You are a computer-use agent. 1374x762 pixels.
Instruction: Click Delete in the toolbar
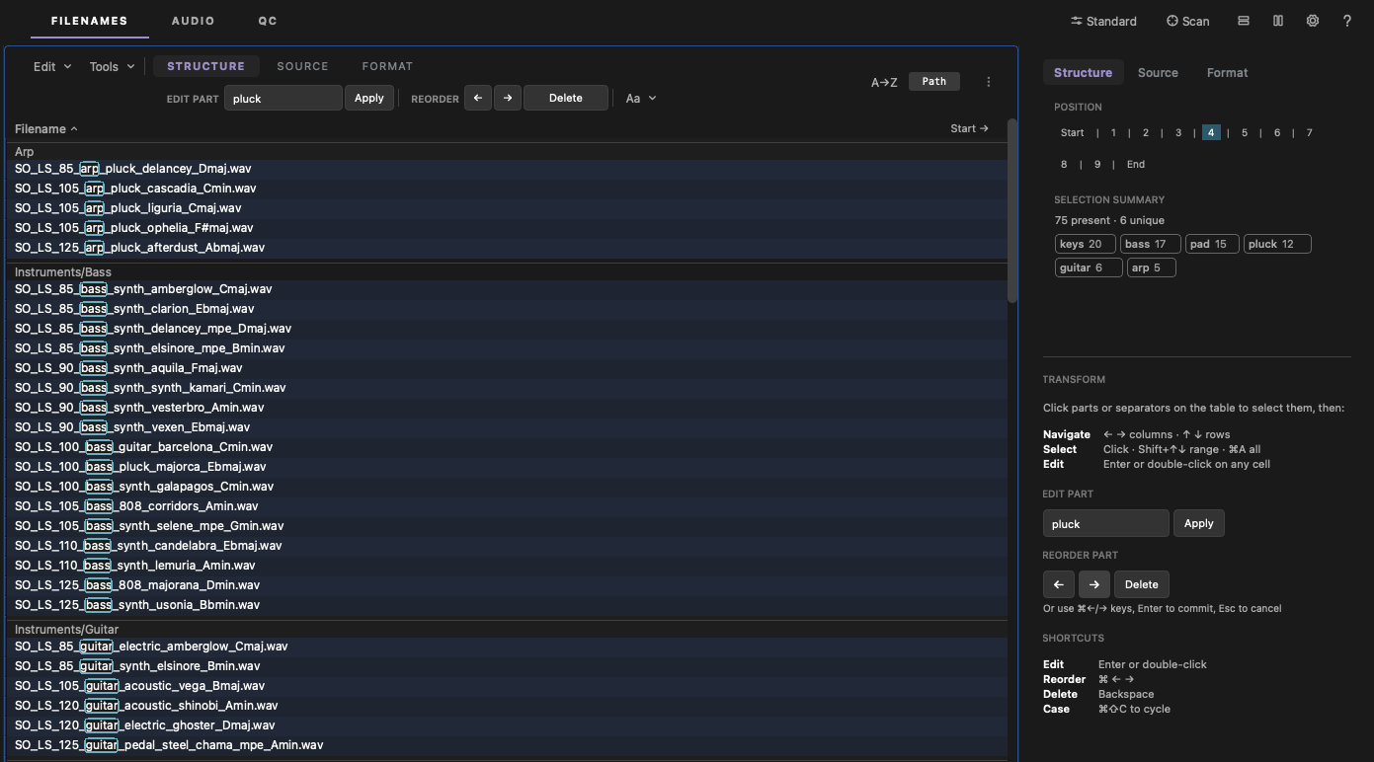tap(566, 98)
